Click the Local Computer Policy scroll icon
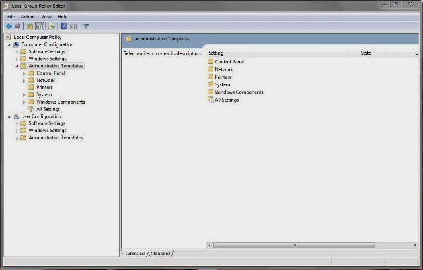 click(x=9, y=37)
